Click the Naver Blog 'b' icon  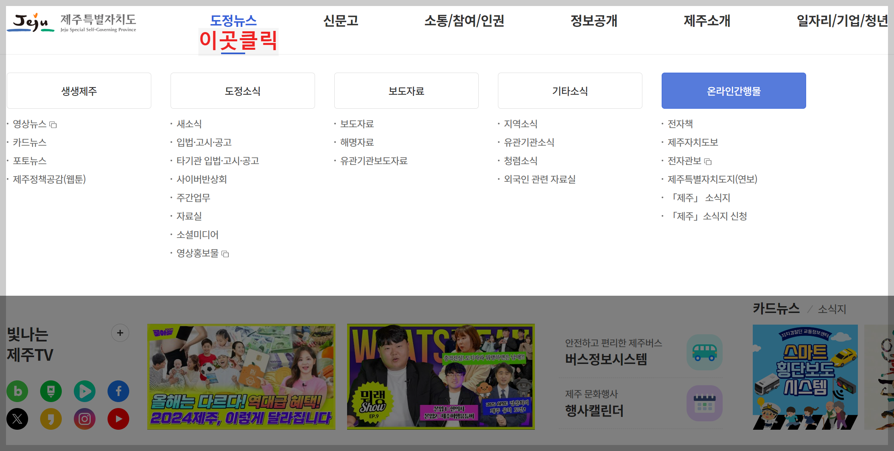[17, 391]
